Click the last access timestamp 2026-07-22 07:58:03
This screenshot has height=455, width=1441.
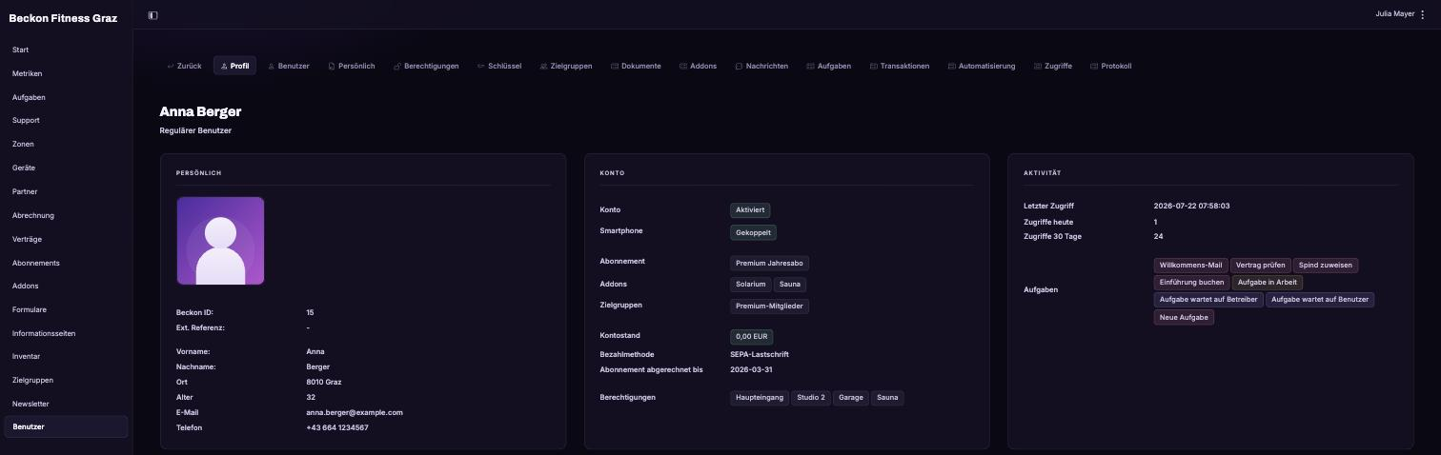pyautogui.click(x=1191, y=206)
